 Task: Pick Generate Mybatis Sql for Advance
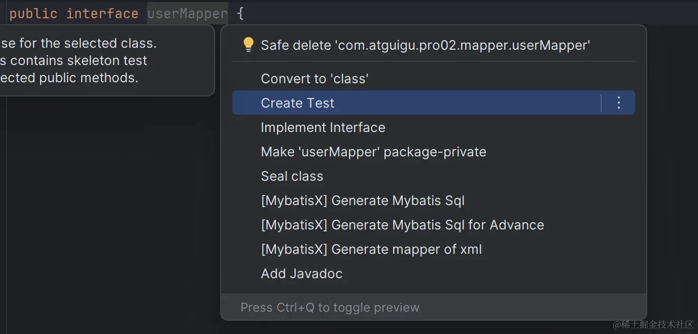tap(402, 225)
